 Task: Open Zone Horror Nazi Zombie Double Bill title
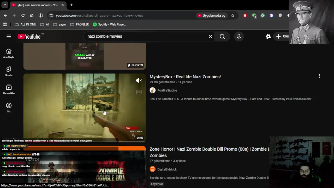209,152
